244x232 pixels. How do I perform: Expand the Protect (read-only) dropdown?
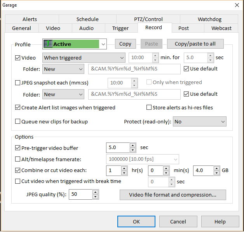point(199,121)
